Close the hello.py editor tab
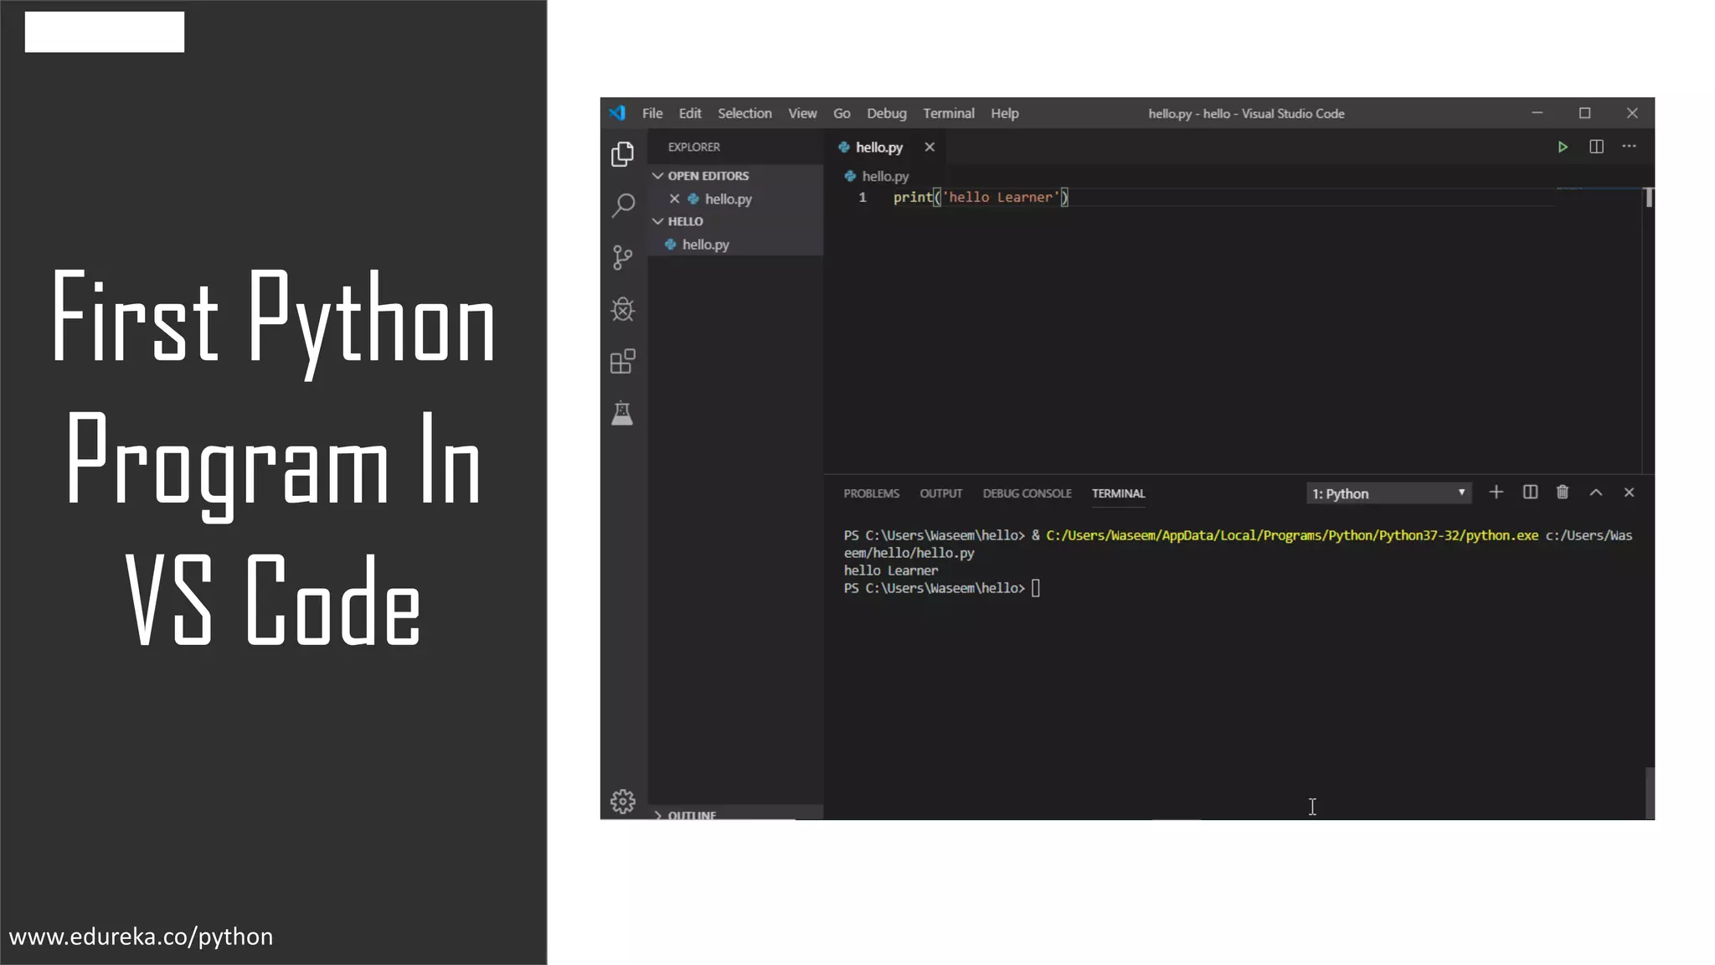This screenshot has height=965, width=1715. (x=930, y=147)
